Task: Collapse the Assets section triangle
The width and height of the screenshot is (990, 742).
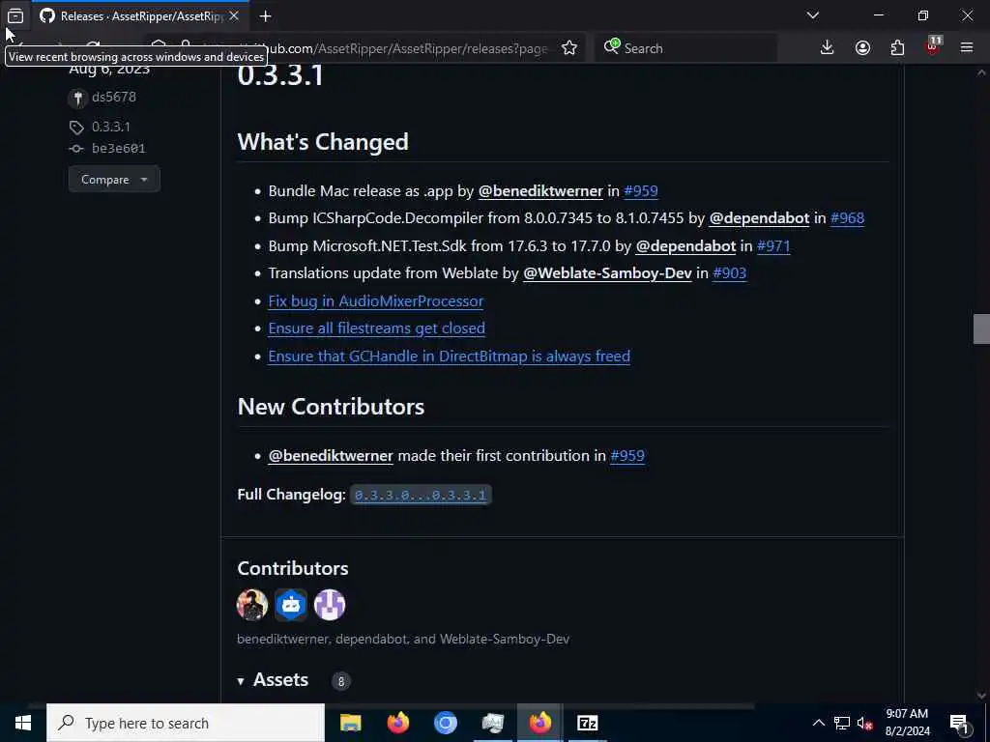Action: point(241,681)
